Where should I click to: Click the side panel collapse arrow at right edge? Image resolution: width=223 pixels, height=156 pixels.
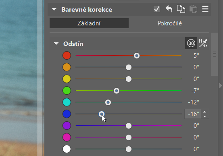pyautogui.click(x=221, y=86)
